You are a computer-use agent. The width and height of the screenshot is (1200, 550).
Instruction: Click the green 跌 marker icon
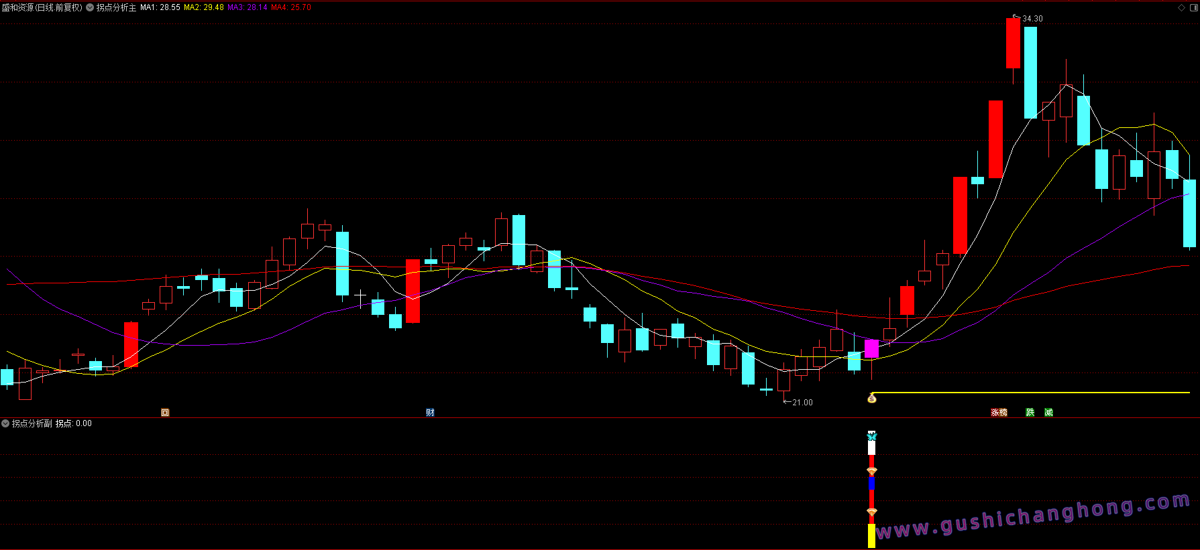tap(1030, 412)
